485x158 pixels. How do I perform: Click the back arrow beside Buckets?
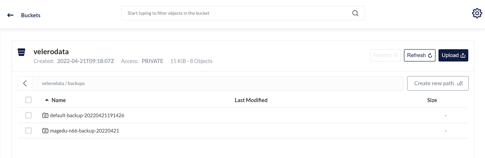[x=10, y=15]
